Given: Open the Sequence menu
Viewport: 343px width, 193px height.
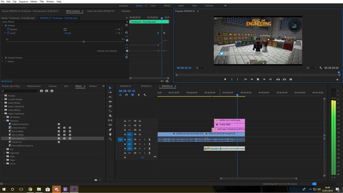Looking at the screenshot, I should 23,1.
